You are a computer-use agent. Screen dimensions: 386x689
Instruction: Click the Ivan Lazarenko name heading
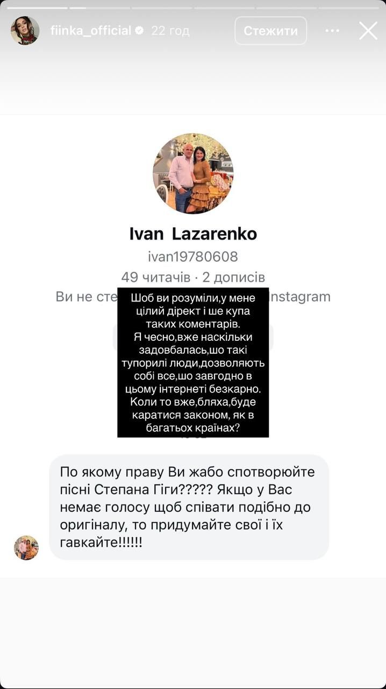(193, 234)
